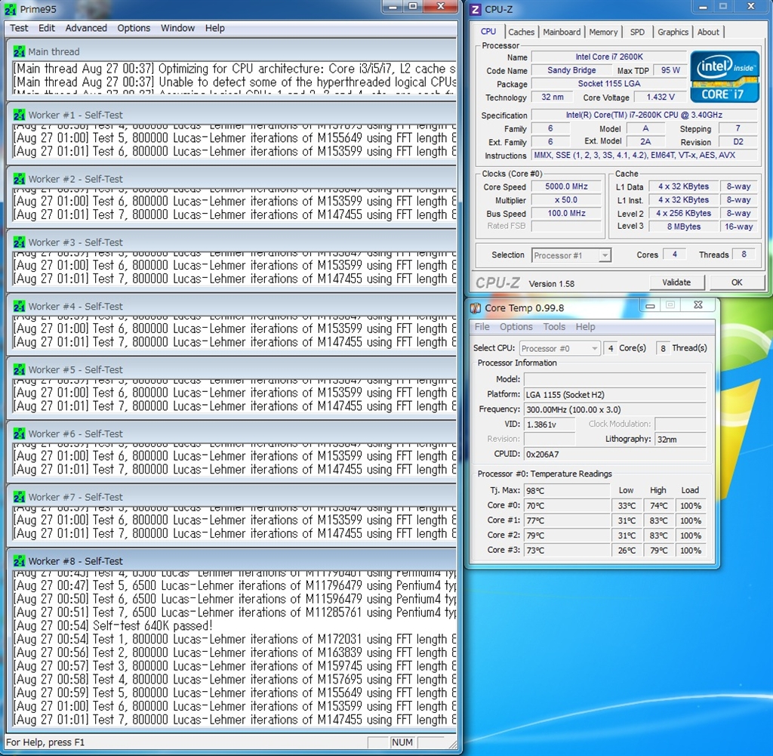This screenshot has width=773, height=756.
Task: Open the Processor #1 selection dropdown
Action: tap(571, 255)
